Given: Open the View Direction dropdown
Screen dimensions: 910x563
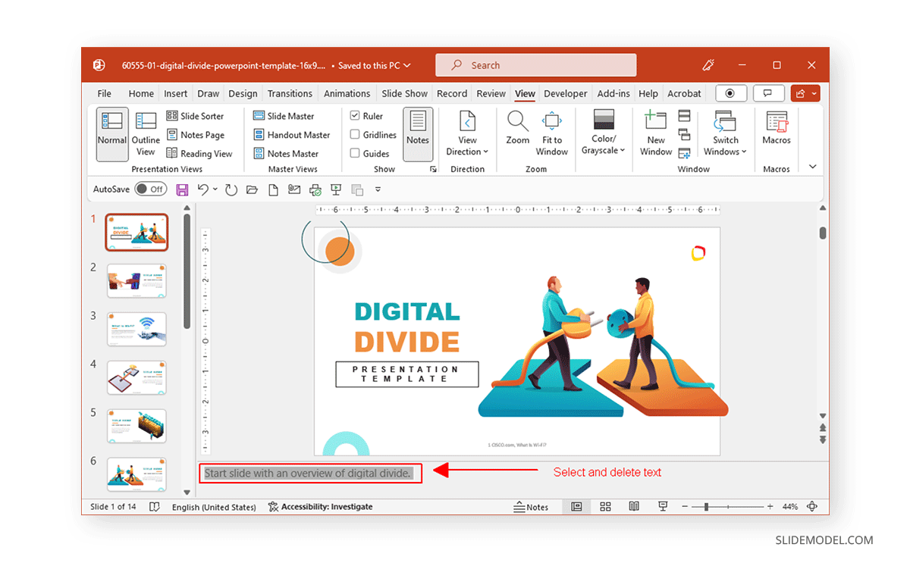Looking at the screenshot, I should pos(467,136).
